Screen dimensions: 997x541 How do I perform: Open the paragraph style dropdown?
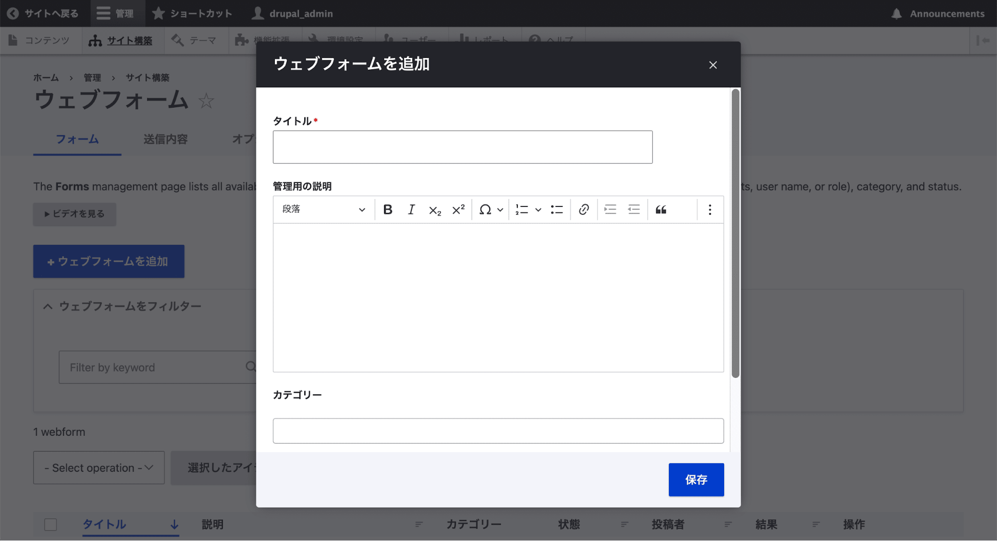pyautogui.click(x=322, y=208)
